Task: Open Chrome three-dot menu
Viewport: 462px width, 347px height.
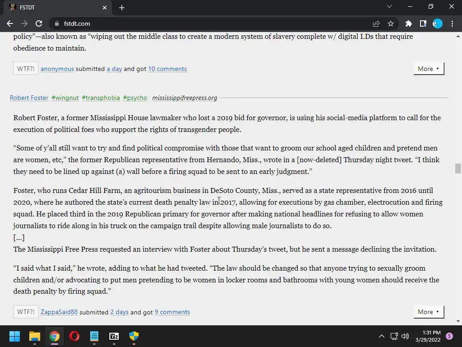Action: pos(452,23)
